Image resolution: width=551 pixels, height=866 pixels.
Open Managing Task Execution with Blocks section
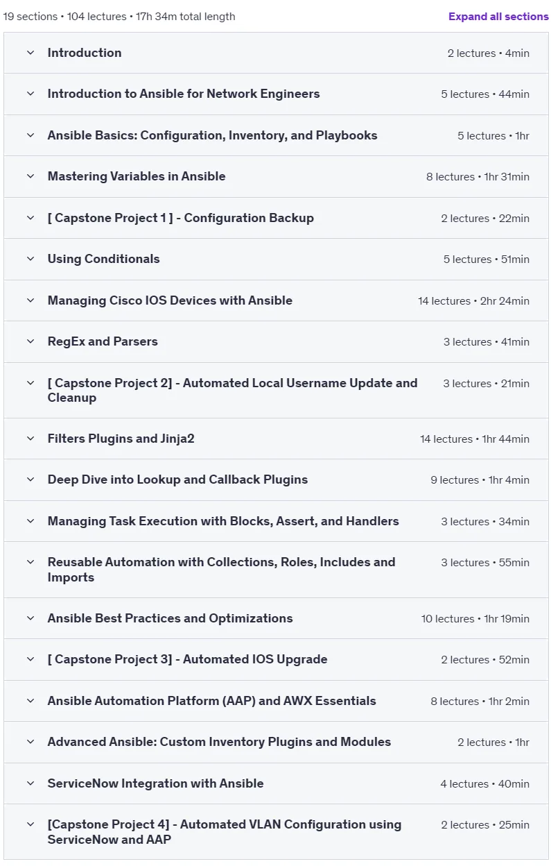click(276, 521)
